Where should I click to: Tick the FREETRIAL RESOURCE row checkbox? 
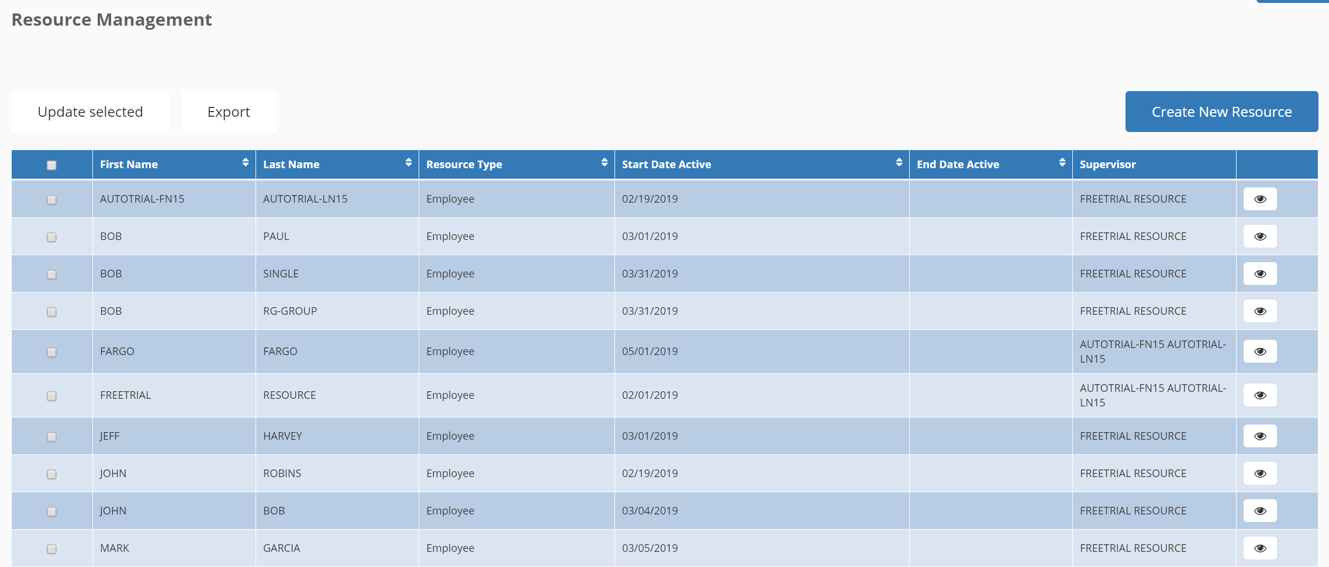51,396
